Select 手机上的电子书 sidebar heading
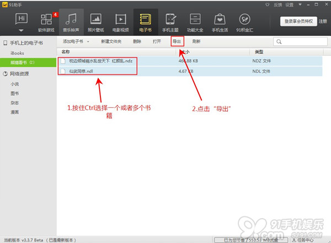Image resolution: width=331 pixels, height=243 pixels. [26, 43]
